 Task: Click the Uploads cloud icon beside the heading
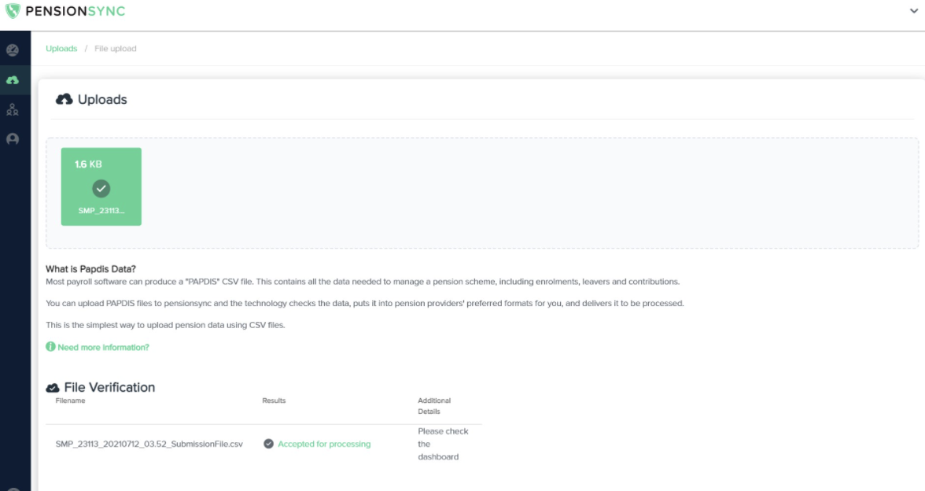point(64,98)
